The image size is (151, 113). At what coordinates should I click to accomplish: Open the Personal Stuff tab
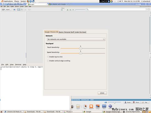point(69,32)
